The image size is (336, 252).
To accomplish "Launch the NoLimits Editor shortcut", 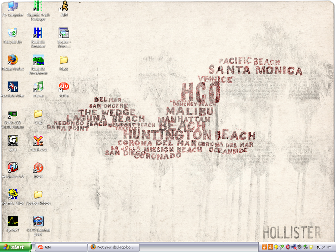I will (x=13, y=197).
